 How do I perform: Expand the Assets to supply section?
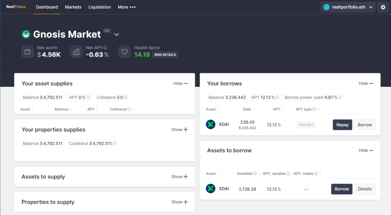[179, 177]
